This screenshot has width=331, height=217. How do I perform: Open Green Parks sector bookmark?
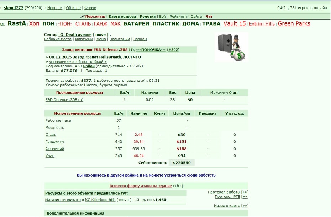click(294, 23)
